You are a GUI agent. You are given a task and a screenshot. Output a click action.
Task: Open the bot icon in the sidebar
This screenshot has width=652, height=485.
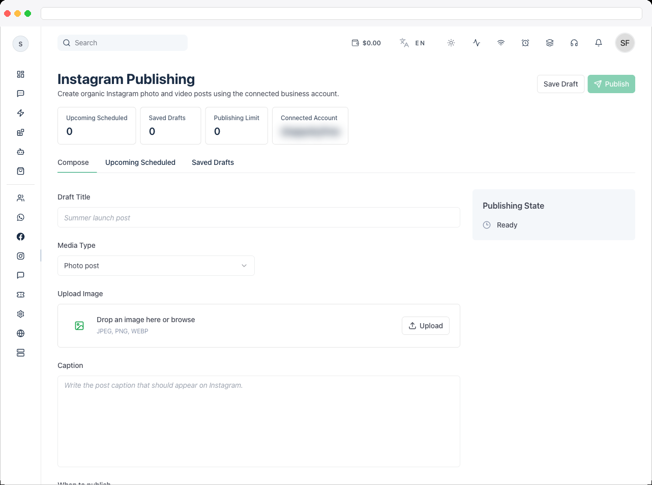tap(20, 152)
